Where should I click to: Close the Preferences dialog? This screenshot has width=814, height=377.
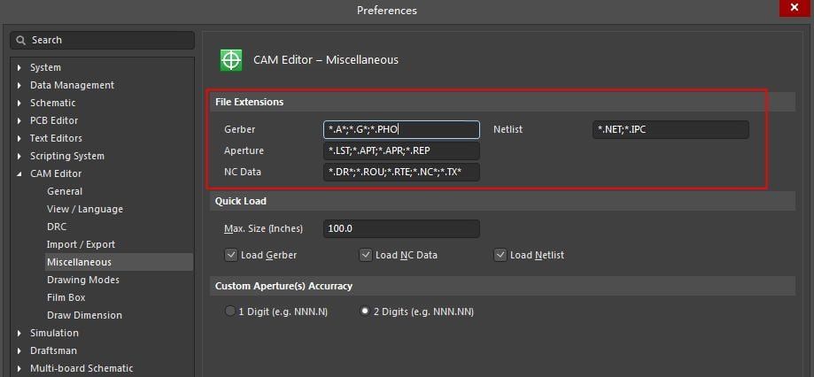click(795, 8)
